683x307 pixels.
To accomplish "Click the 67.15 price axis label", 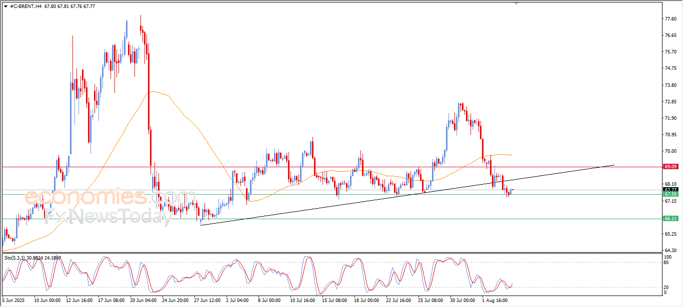I will coord(670,201).
